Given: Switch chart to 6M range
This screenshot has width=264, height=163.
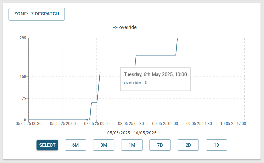Looking at the screenshot, I should 76,145.
